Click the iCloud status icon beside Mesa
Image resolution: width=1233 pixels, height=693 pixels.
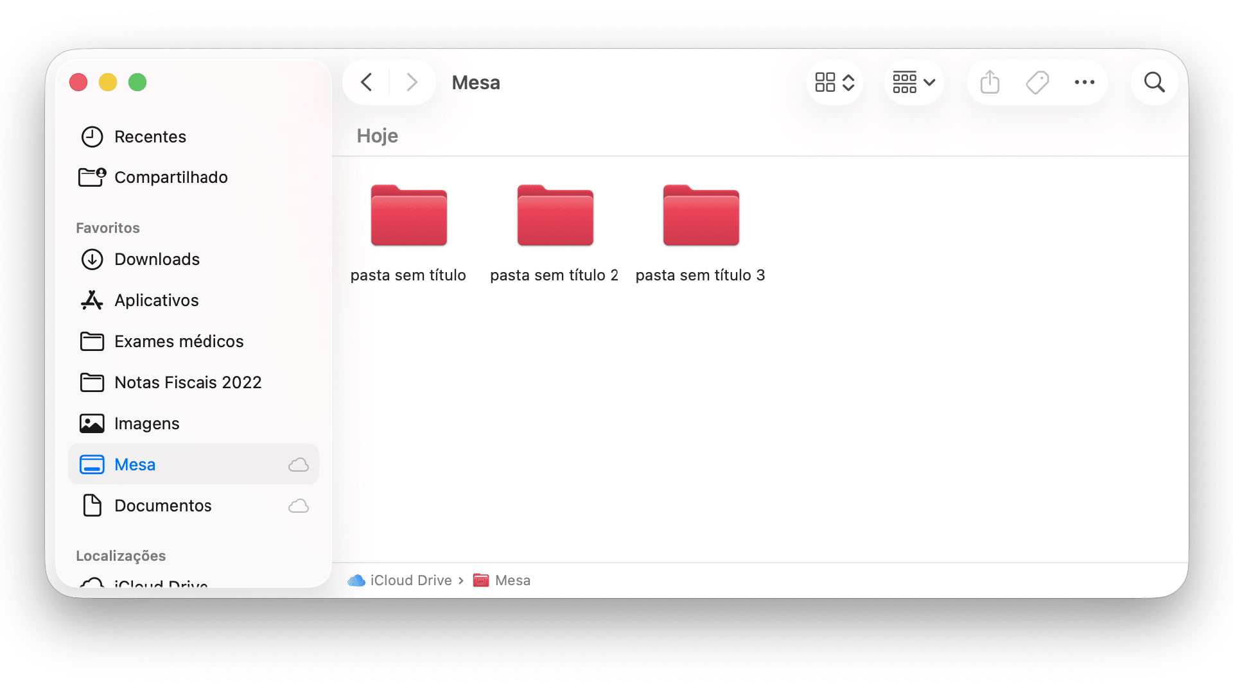(299, 465)
